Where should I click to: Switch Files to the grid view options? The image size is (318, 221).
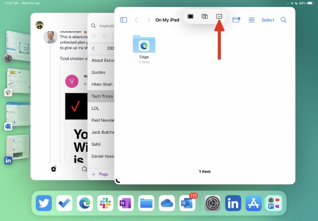[252, 20]
